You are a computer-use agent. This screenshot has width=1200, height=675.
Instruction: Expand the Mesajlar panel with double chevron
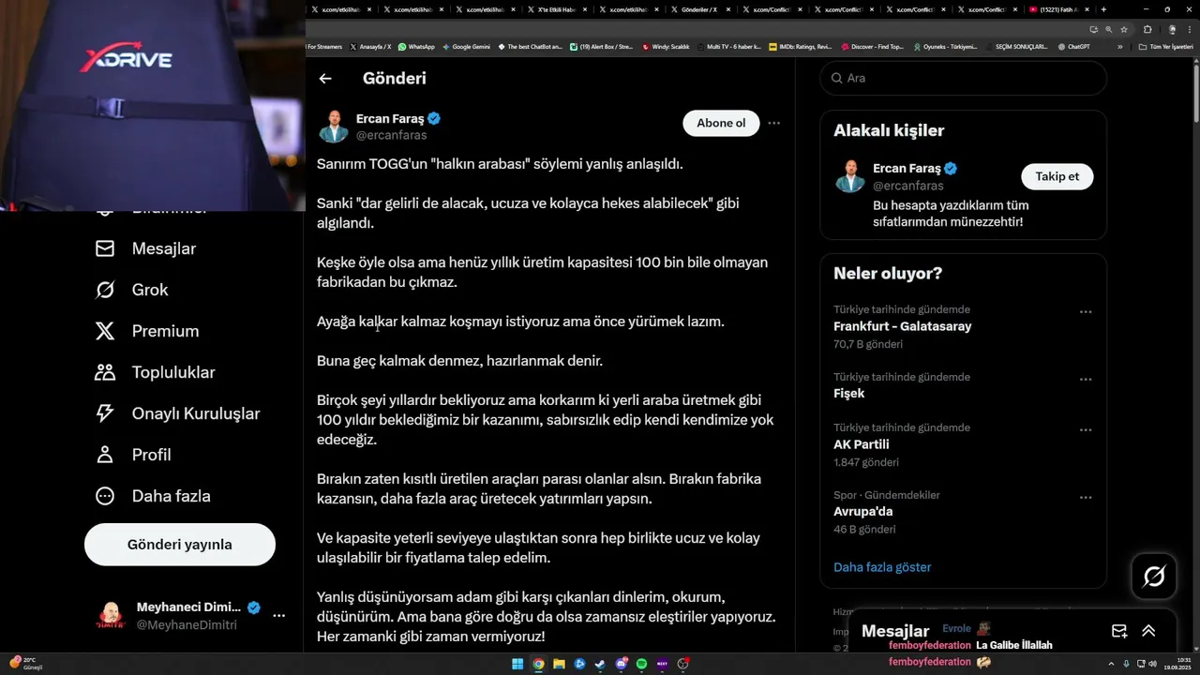coord(1148,631)
